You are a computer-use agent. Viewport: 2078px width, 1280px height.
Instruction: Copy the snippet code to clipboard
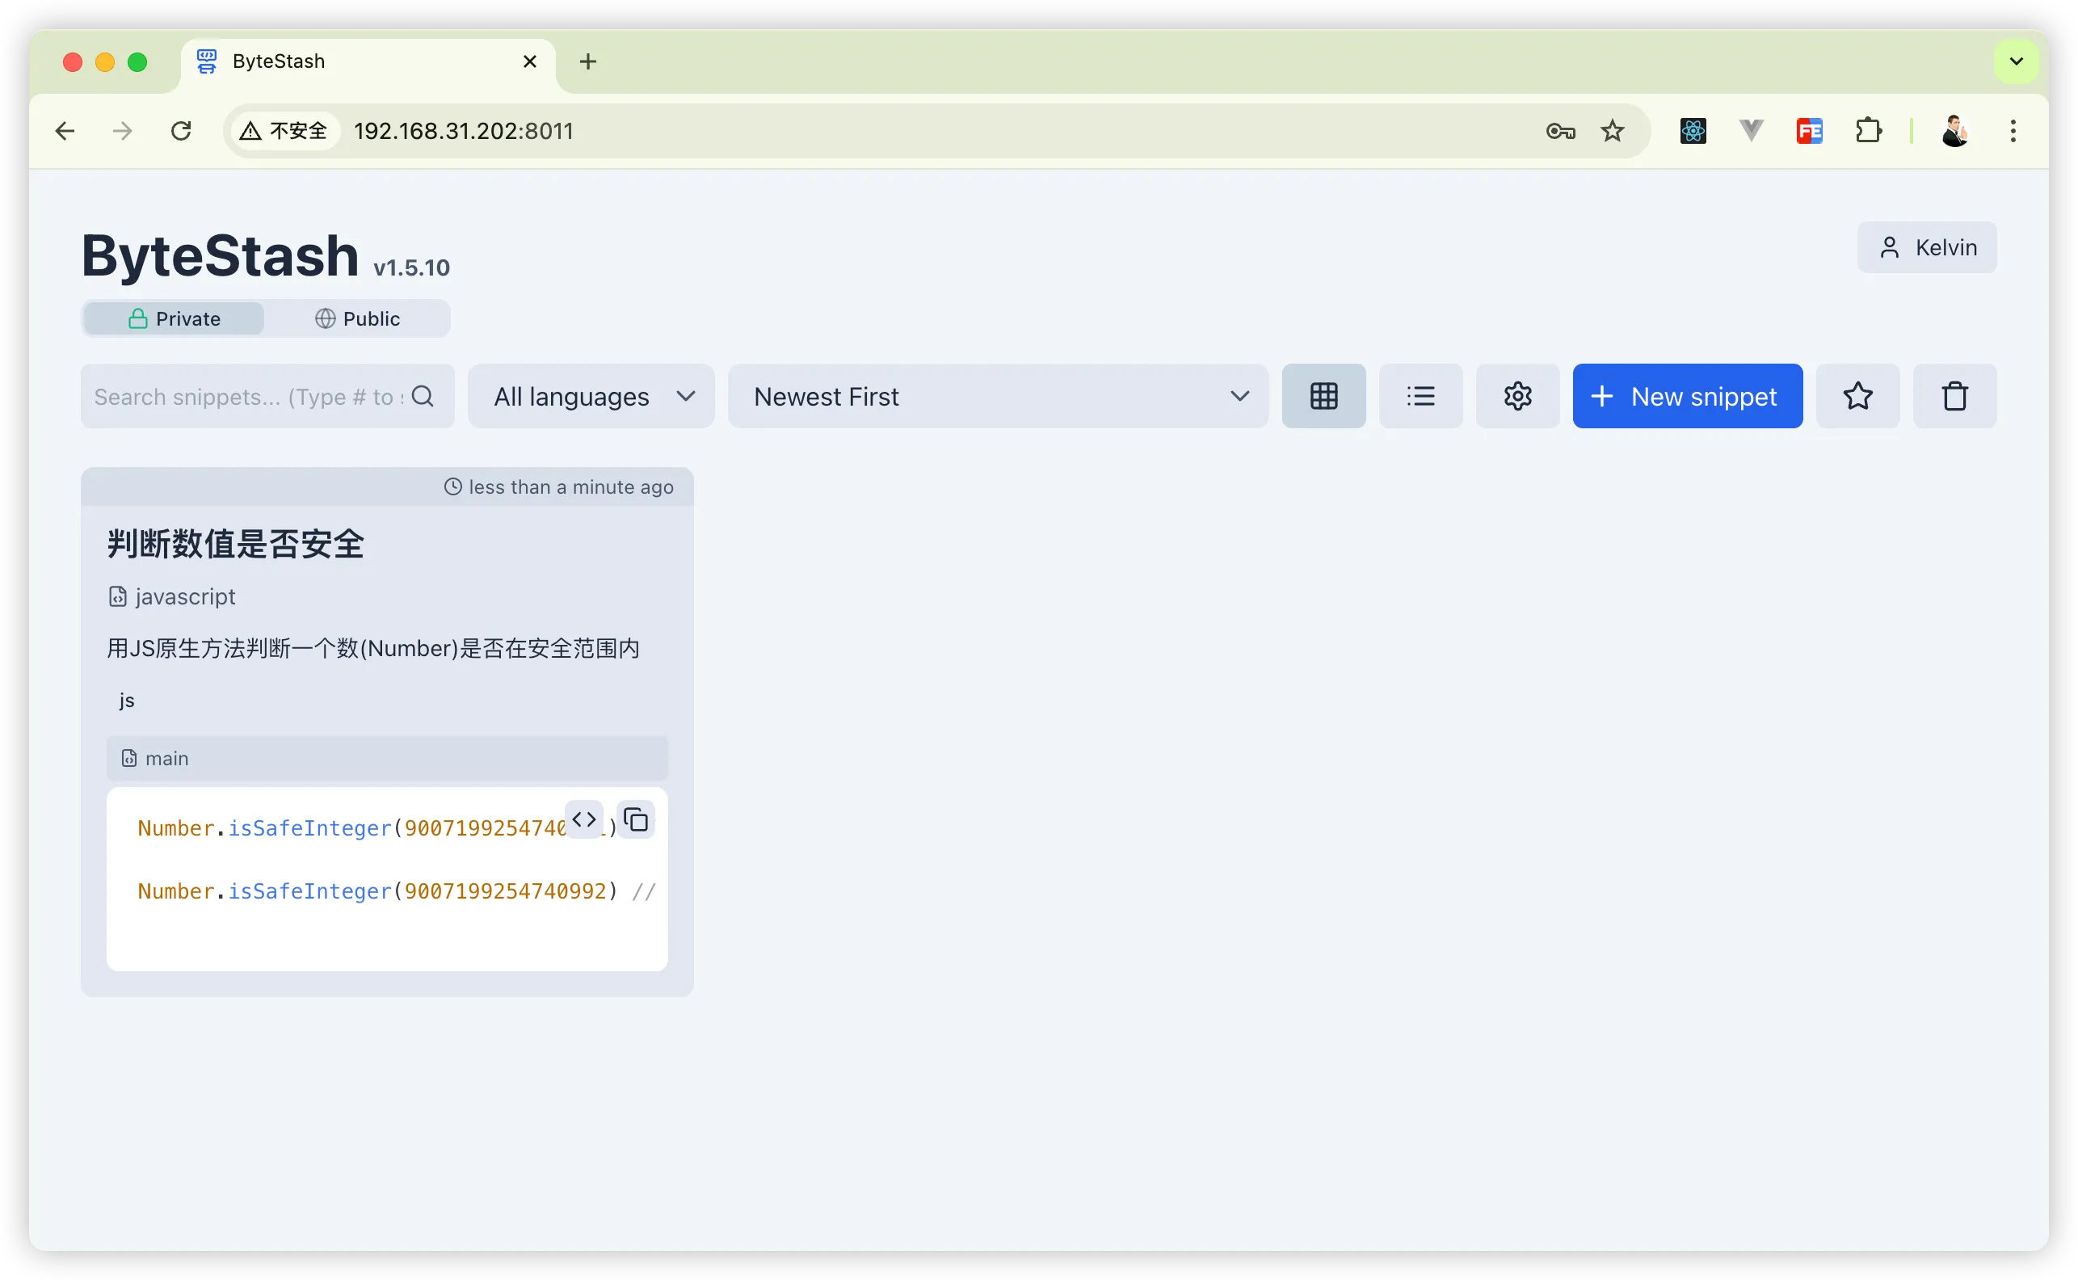pos(636,819)
